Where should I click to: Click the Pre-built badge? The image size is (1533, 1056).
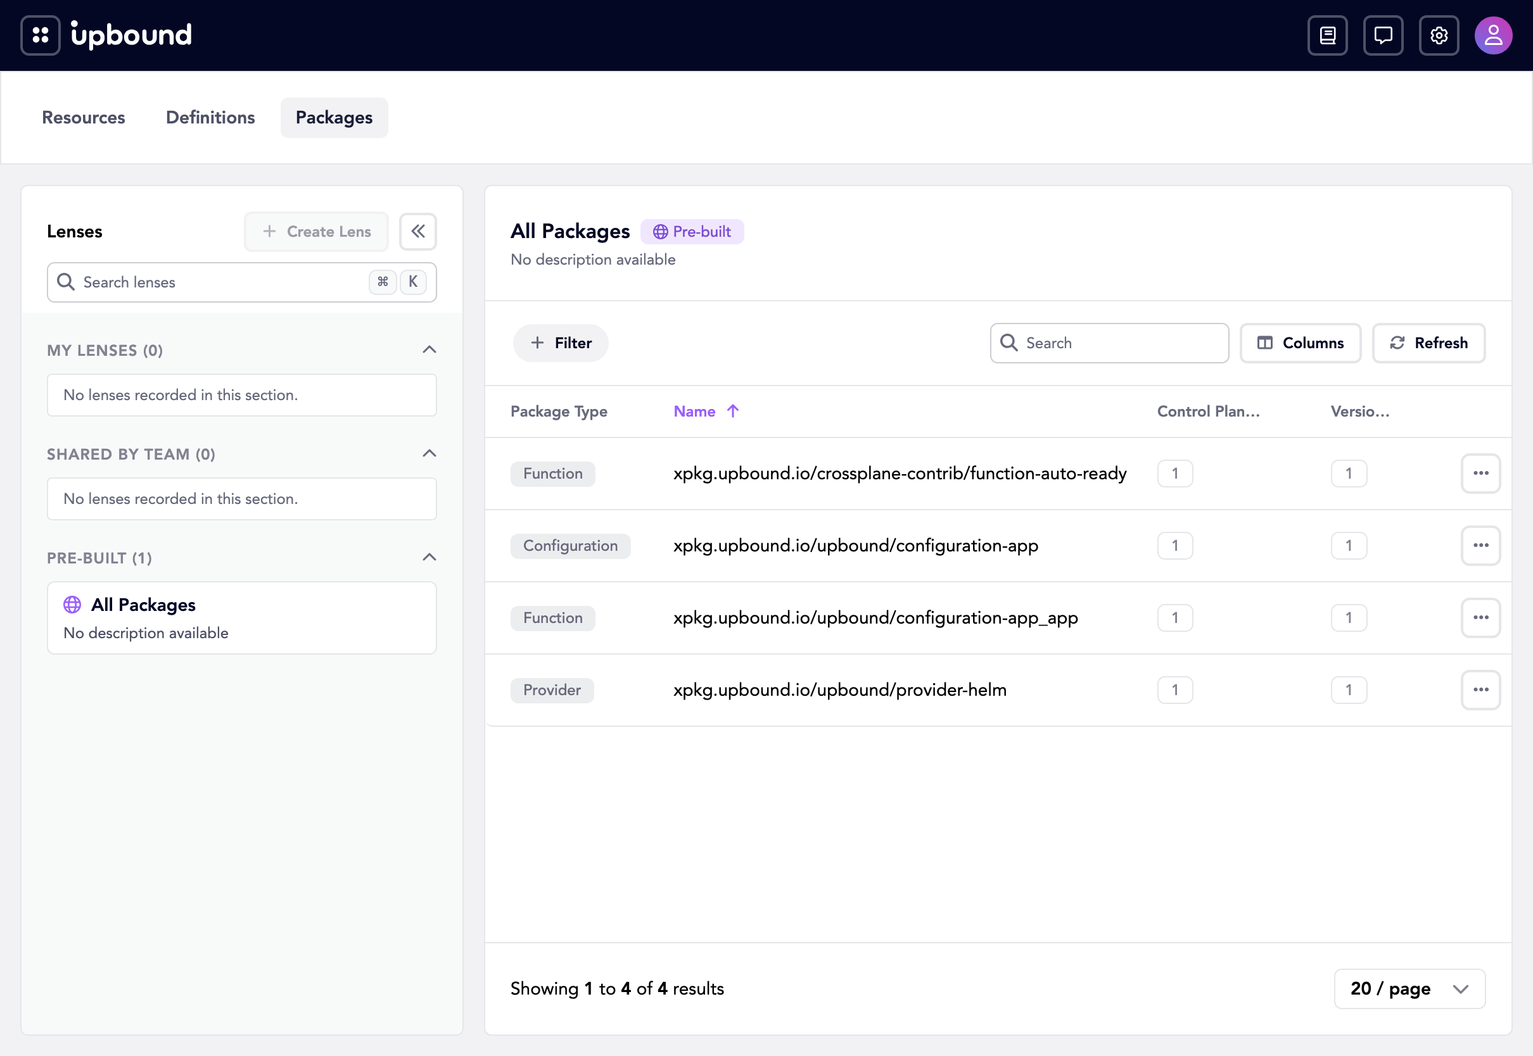pyautogui.click(x=692, y=232)
